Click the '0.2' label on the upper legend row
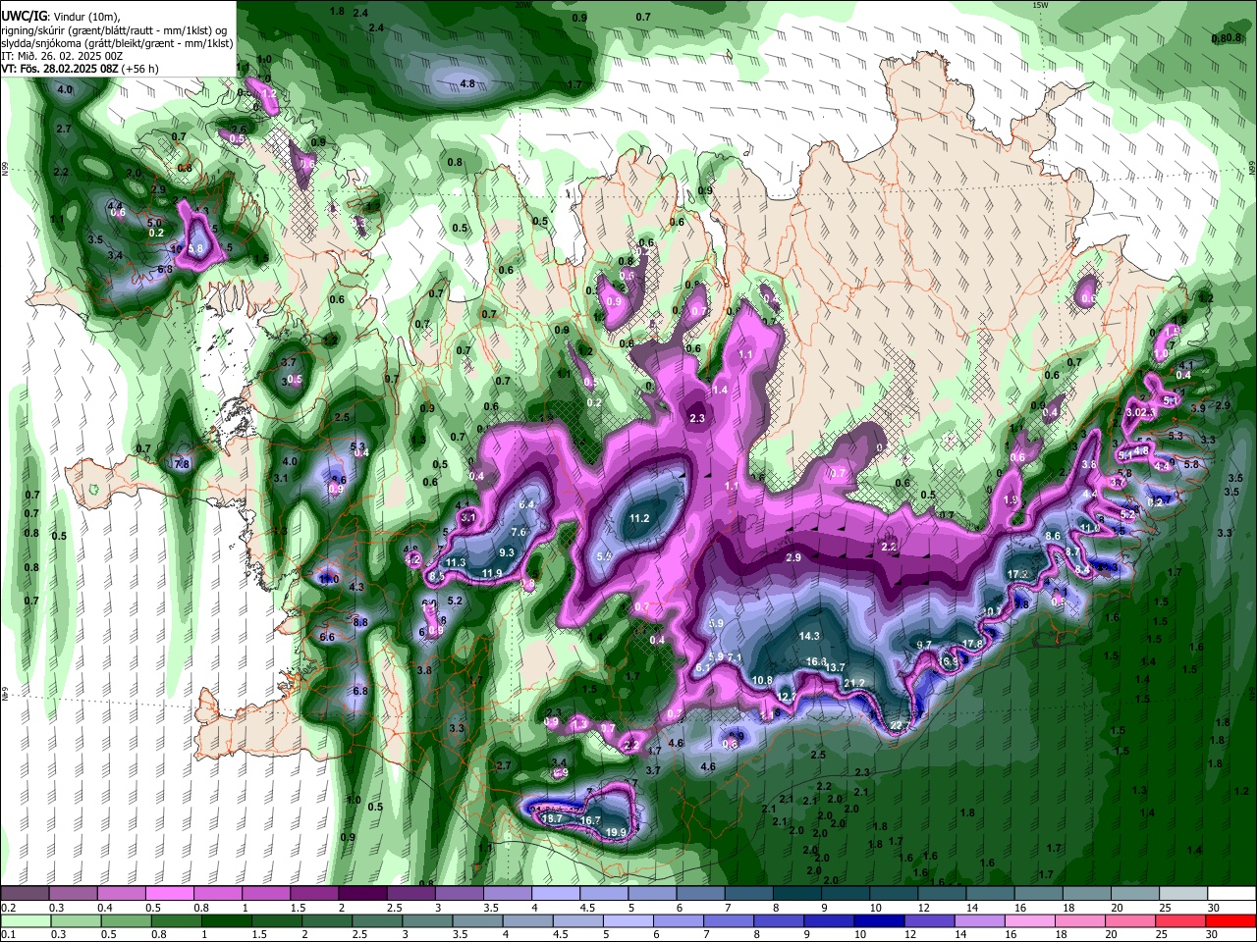 pos(8,908)
